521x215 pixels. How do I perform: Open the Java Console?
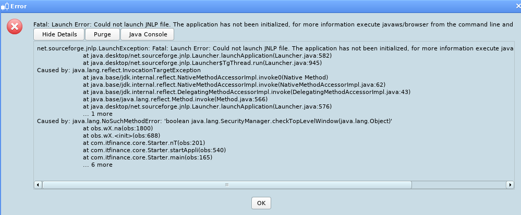147,34
